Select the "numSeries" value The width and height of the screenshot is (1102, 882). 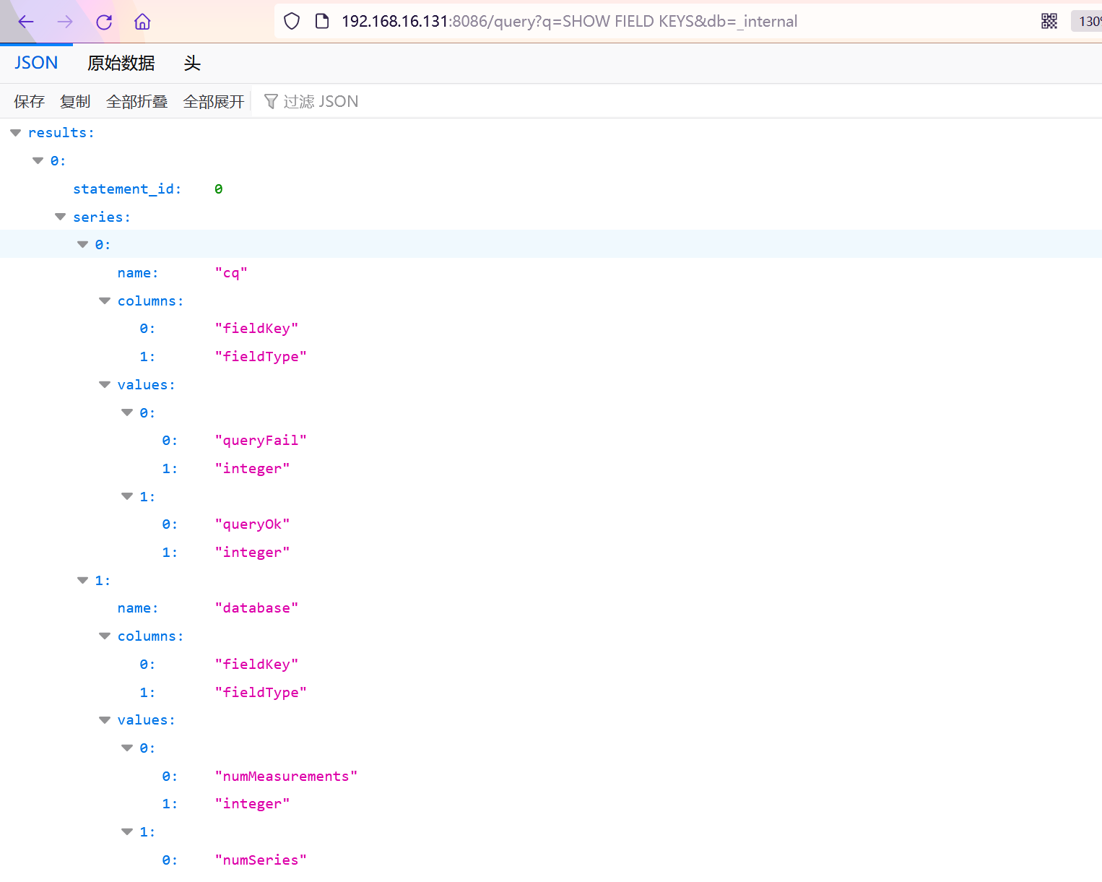(261, 860)
